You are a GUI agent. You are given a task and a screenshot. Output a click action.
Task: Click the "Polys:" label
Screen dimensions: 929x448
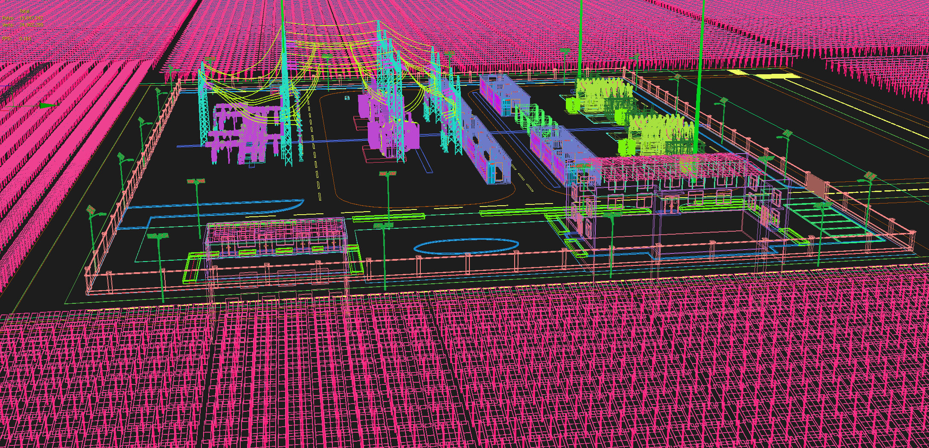click(x=8, y=18)
